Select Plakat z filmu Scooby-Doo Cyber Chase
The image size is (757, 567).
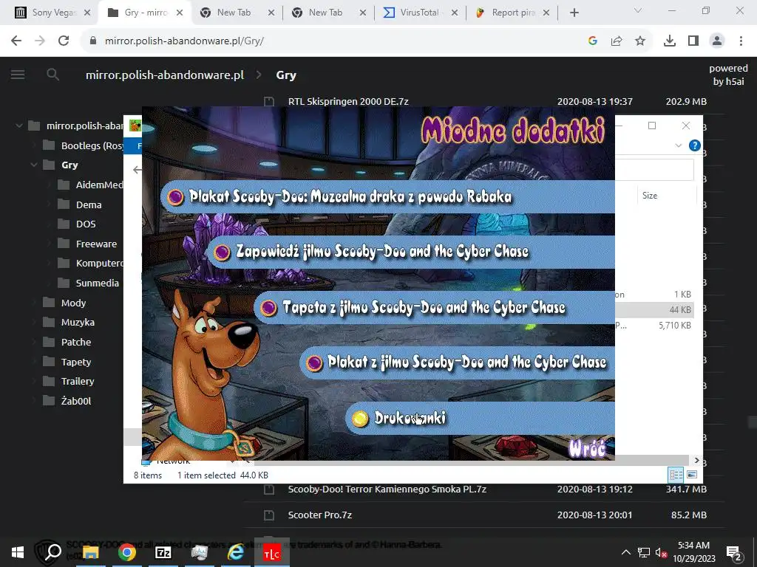tap(457, 362)
